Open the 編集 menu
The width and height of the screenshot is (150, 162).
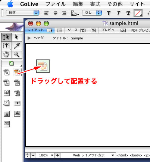click(x=78, y=4)
